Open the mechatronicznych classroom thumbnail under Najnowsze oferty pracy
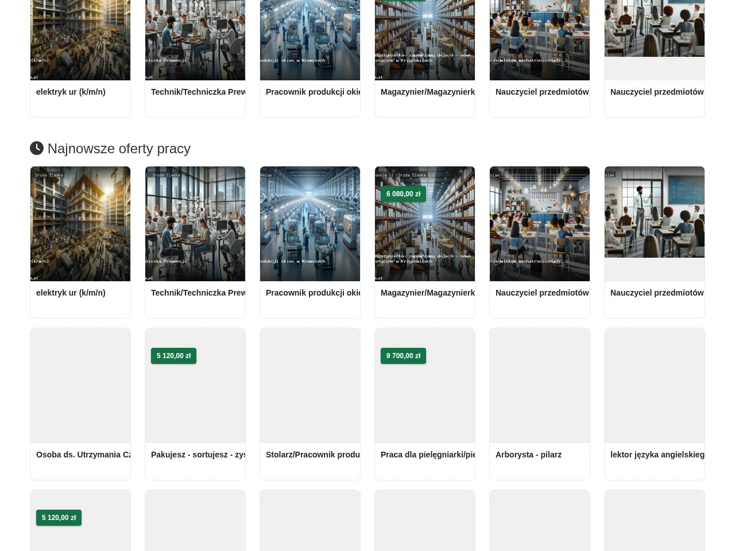The width and height of the screenshot is (735, 551). tap(540, 224)
